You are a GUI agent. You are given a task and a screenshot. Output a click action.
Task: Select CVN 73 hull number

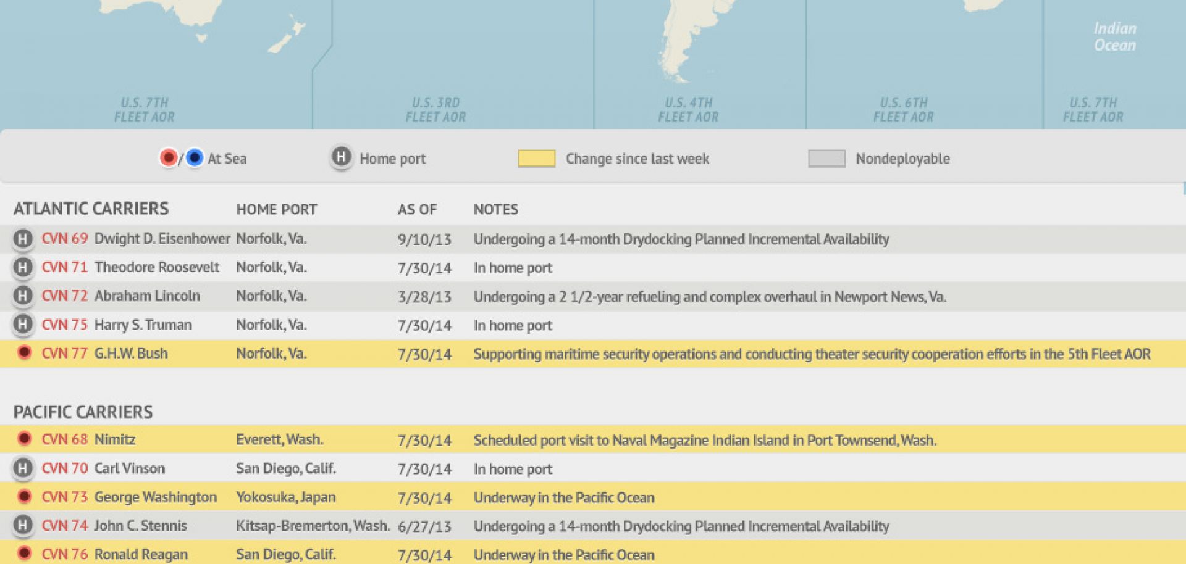coord(65,497)
